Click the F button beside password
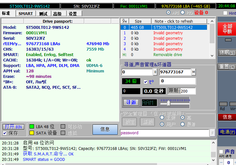Viewport: 236px width, 165px height. coord(213,133)
